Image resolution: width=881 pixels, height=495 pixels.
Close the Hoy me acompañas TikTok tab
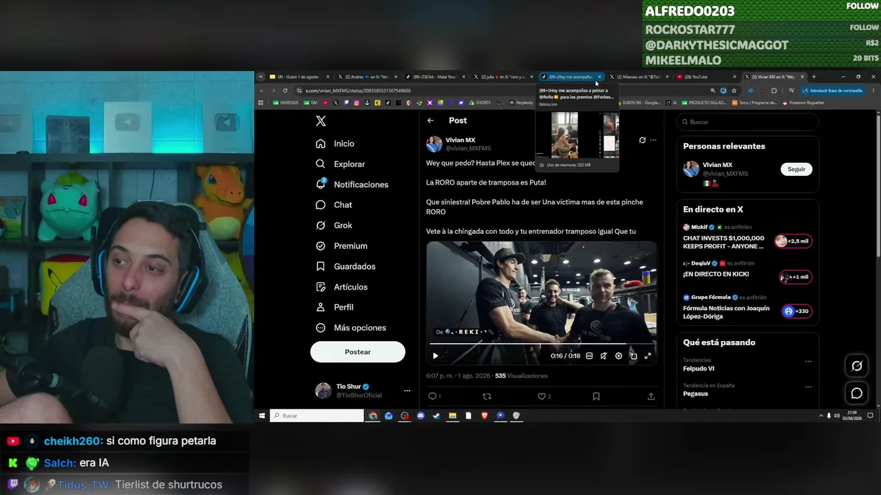coord(599,77)
